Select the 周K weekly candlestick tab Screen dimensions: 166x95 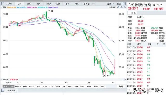(29, 4)
